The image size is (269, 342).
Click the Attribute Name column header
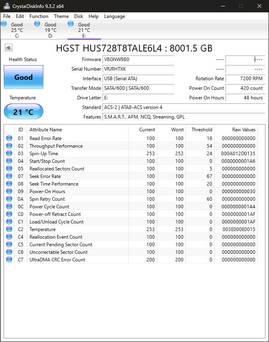[77, 130]
